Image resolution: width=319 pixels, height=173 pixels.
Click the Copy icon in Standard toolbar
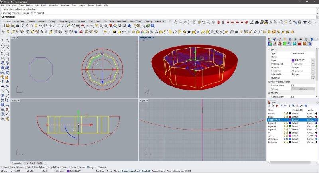tap(32, 26)
